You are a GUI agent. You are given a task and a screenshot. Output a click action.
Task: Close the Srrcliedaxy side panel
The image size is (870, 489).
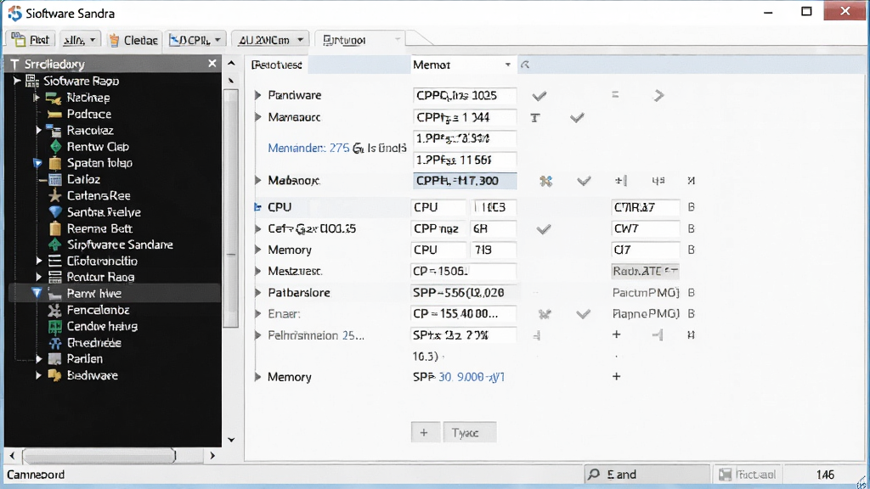click(212, 64)
